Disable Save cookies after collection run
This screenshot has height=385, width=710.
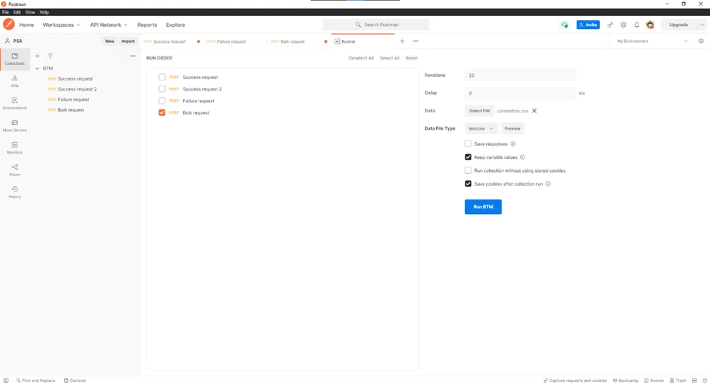468,184
